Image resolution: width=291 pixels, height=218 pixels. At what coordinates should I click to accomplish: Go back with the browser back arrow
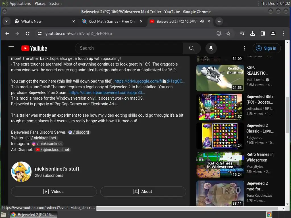(7, 33)
